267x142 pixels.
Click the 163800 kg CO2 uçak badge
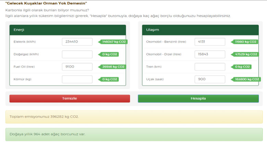[246, 79]
